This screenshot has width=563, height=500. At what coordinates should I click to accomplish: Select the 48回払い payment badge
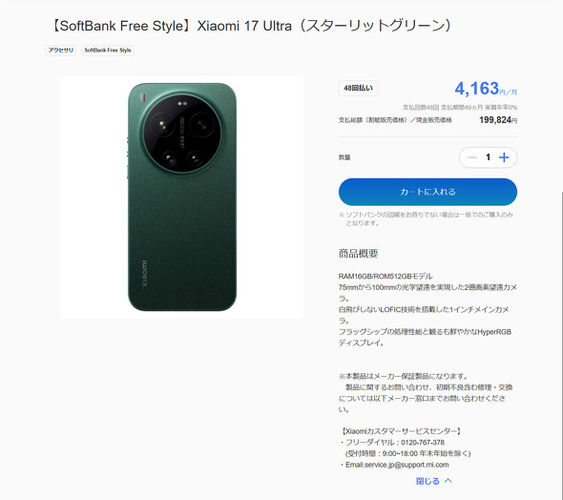tap(358, 88)
